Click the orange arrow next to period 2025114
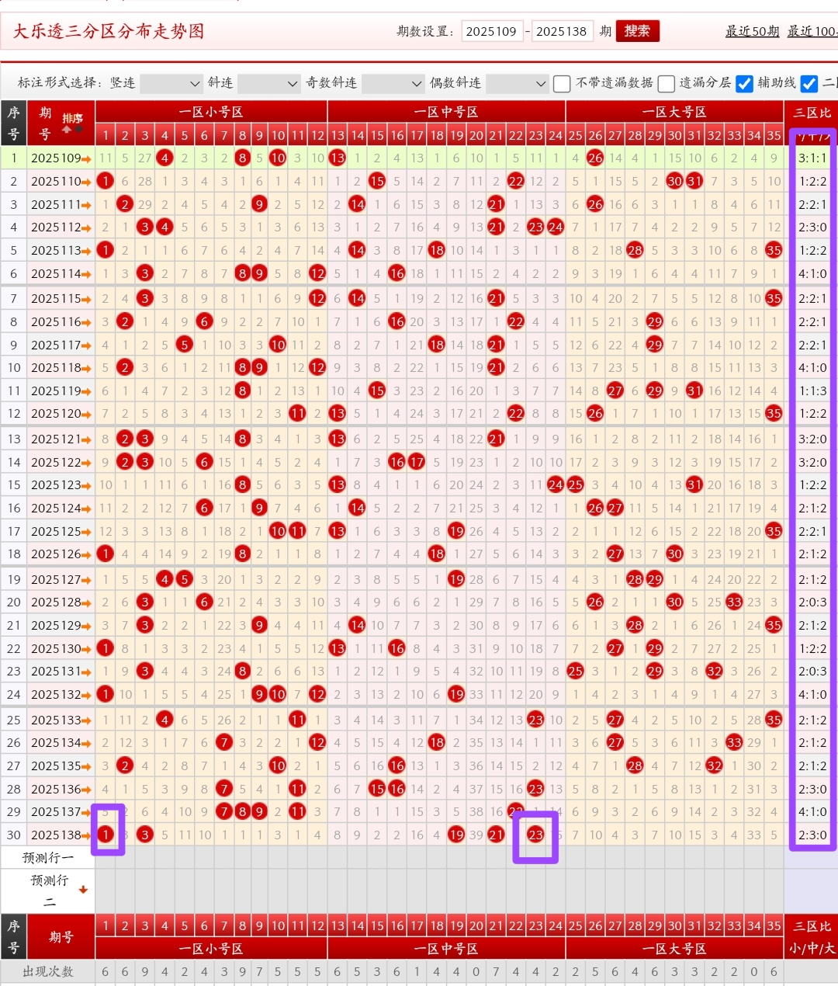 (x=87, y=275)
